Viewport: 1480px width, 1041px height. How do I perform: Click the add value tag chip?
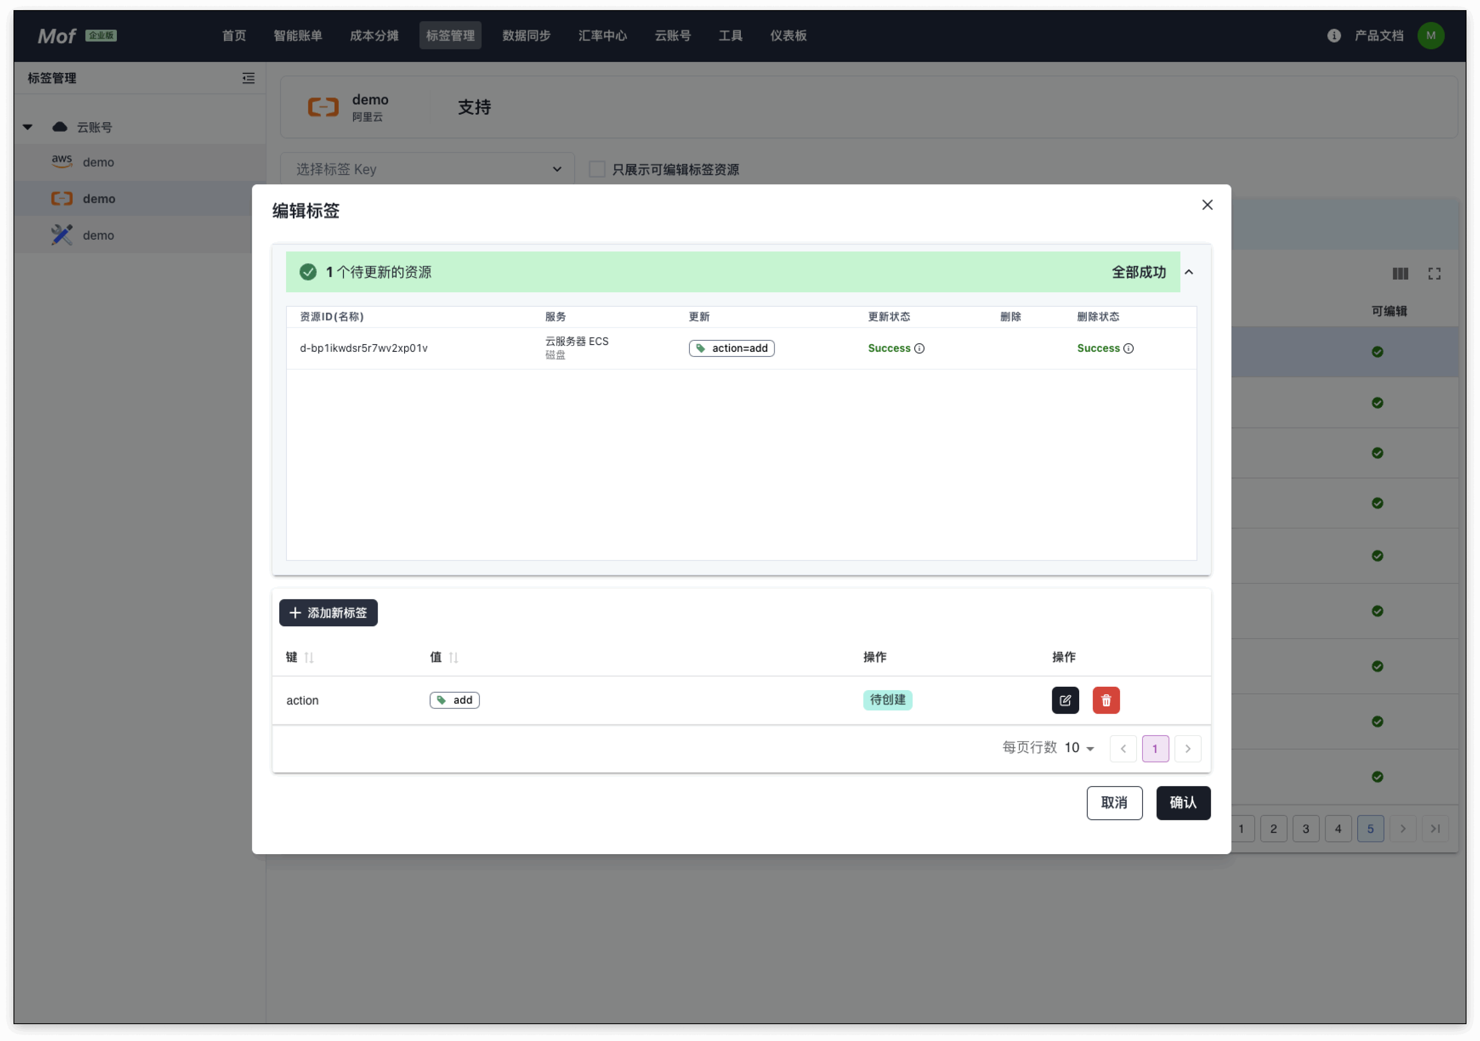[x=454, y=700]
